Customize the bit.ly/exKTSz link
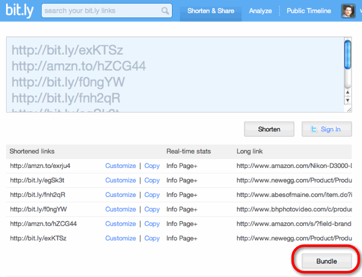Screen dimensions: 362x277 (x=121, y=238)
